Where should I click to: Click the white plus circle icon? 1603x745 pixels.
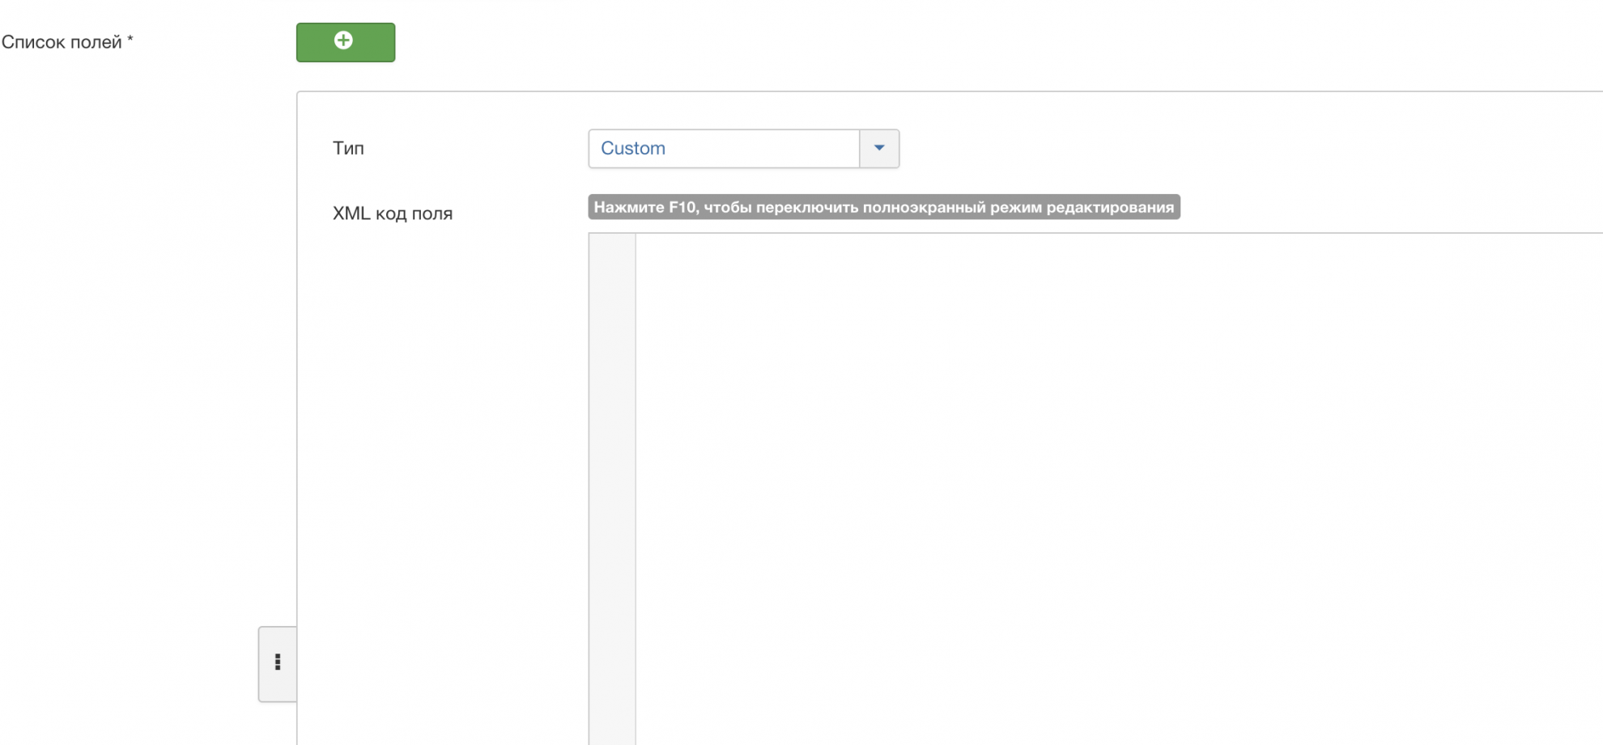click(343, 40)
